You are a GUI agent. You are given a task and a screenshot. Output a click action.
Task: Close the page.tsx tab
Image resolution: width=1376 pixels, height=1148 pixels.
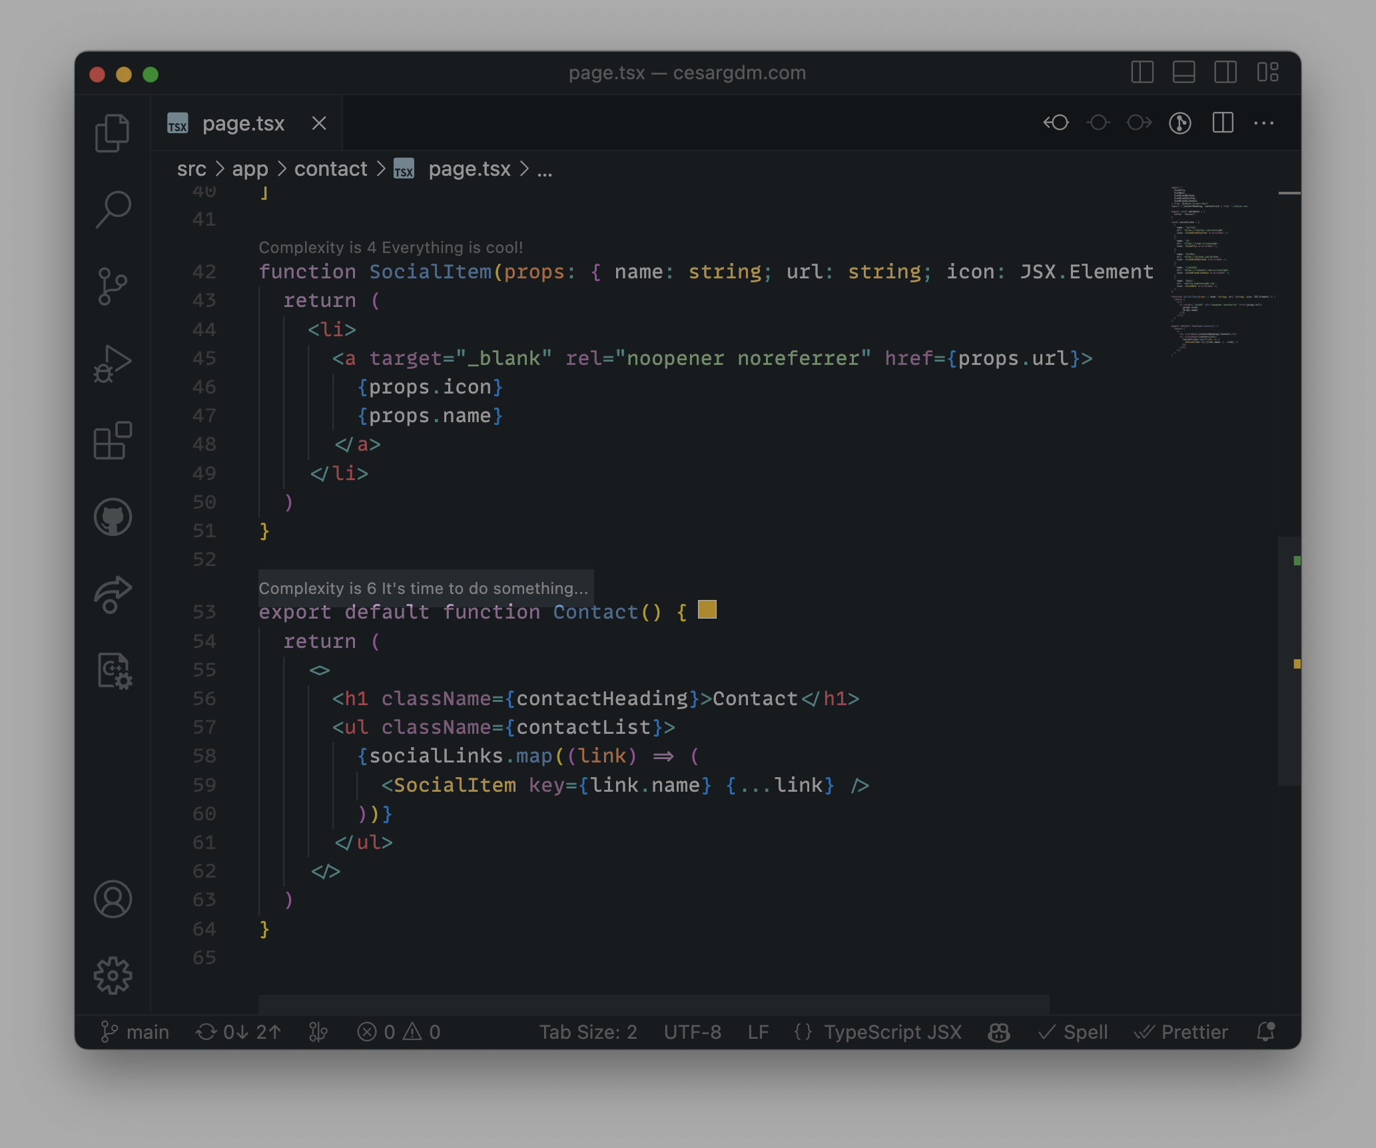(319, 123)
